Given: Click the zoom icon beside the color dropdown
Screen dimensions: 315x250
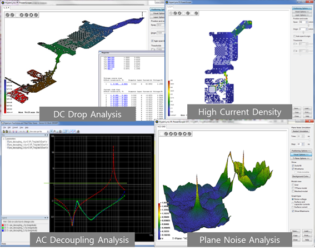Looking at the screenshot, I should click(52, 132).
